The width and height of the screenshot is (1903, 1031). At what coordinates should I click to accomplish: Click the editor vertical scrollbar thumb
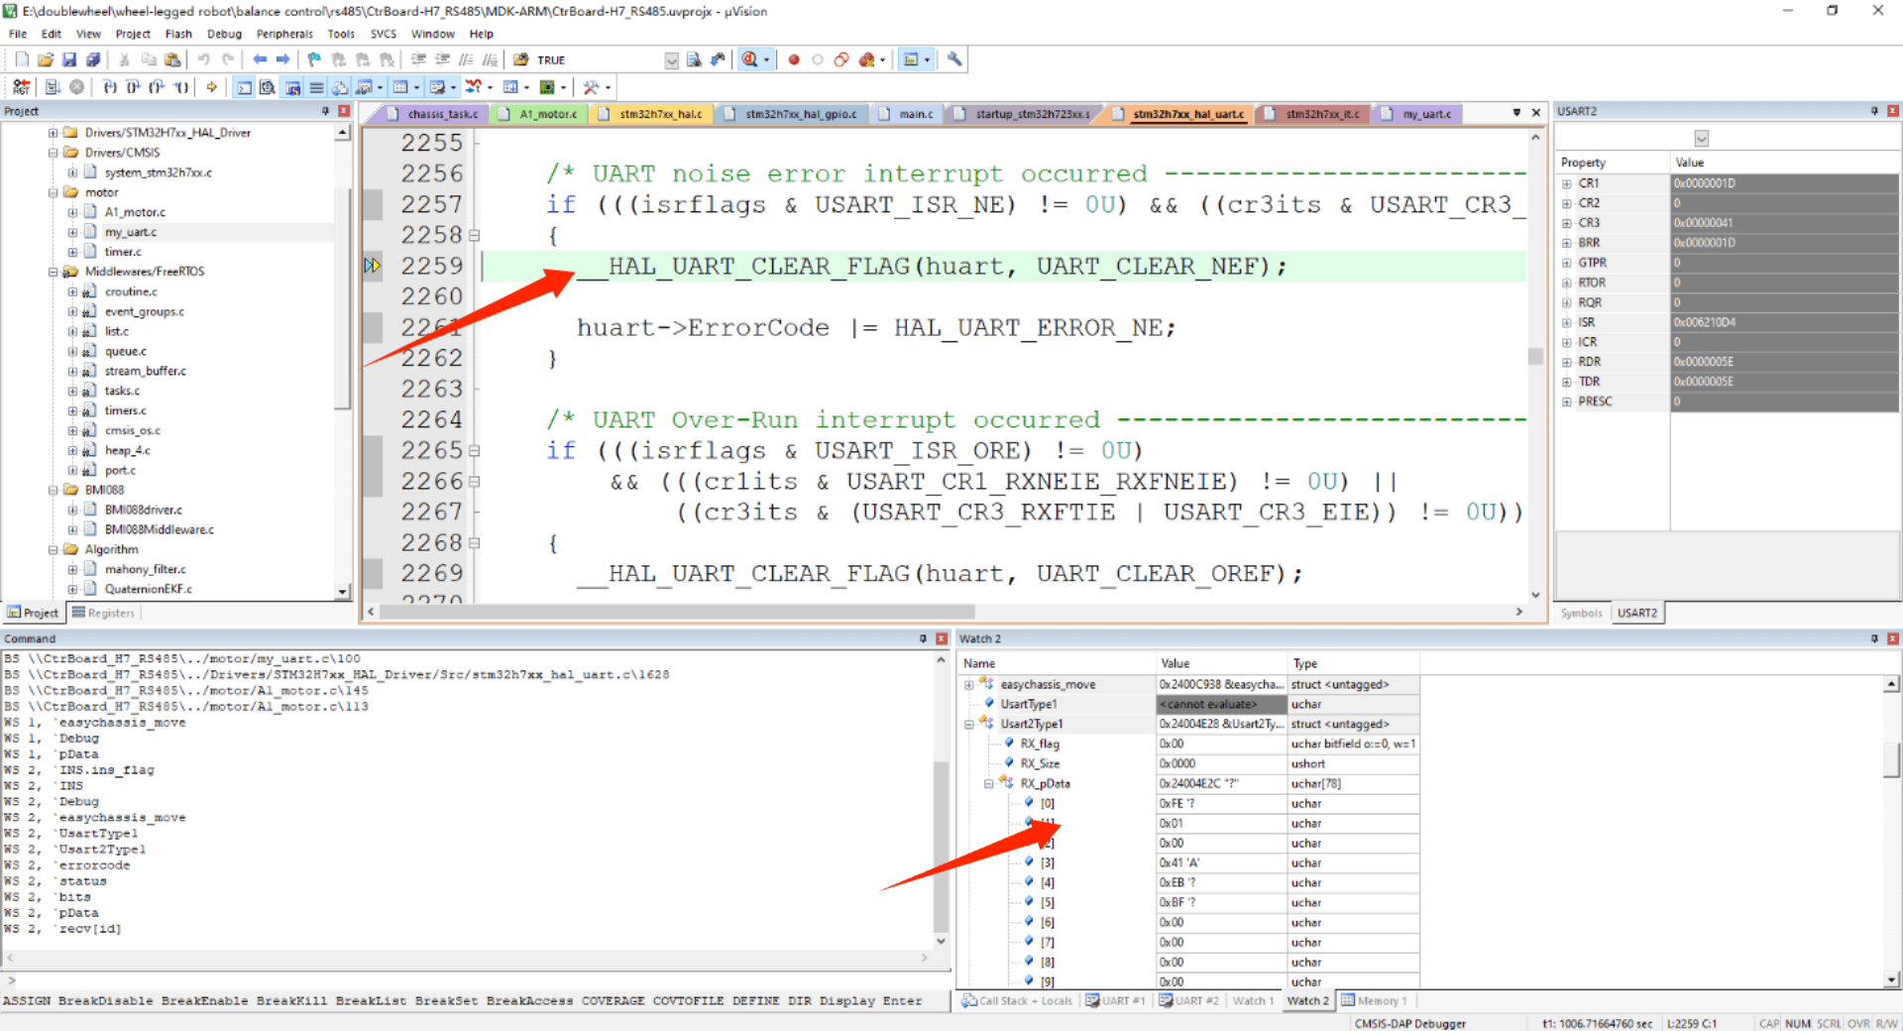(x=1535, y=356)
